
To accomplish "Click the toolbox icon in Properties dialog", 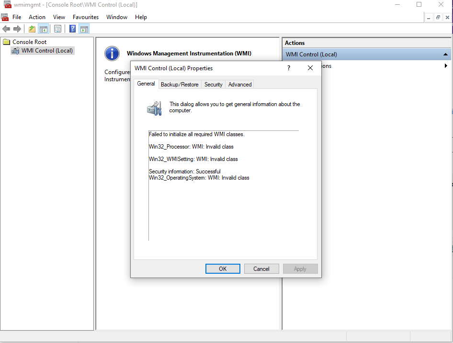I will coord(155,108).
